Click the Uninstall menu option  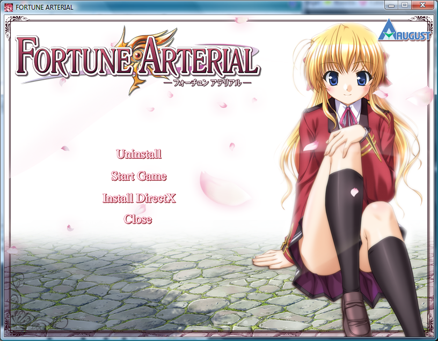(x=138, y=154)
